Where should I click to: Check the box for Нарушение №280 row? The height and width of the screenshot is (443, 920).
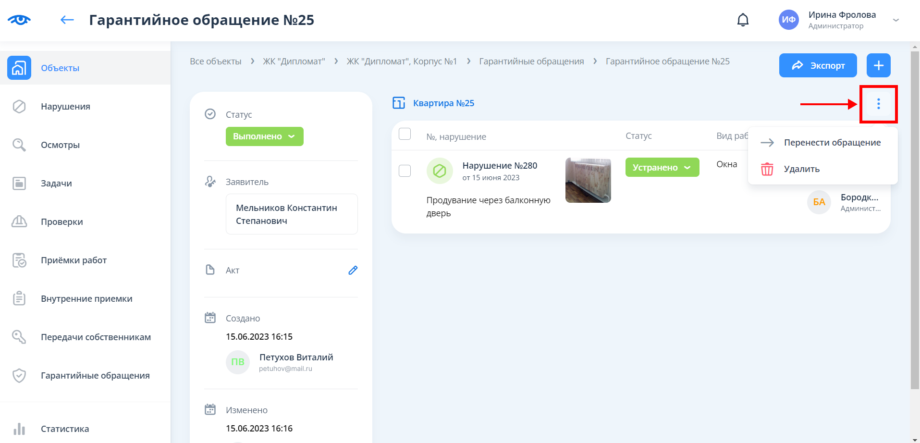[x=405, y=171]
